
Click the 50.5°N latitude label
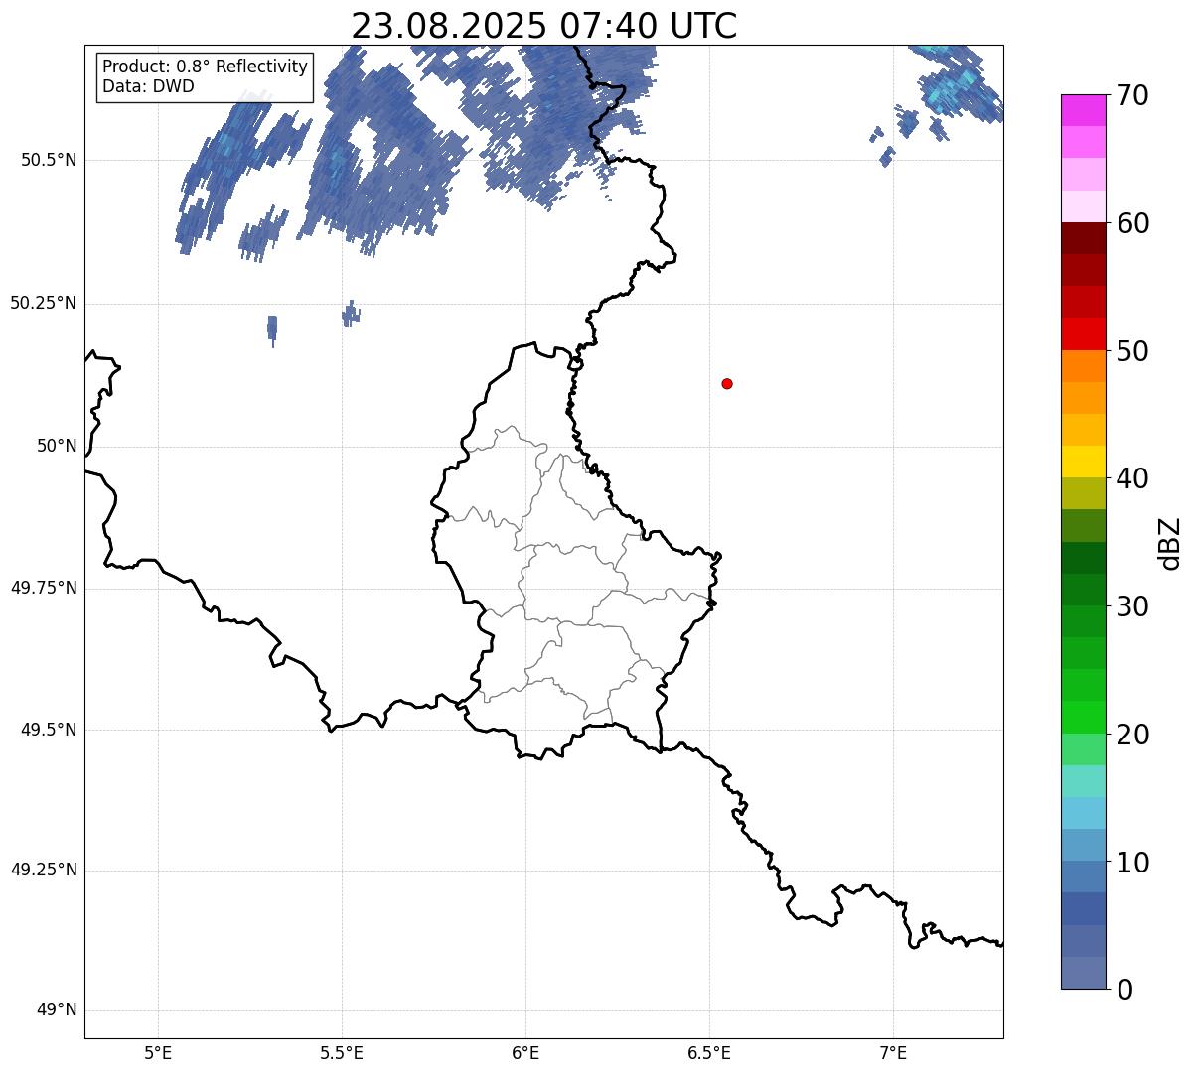point(49,160)
